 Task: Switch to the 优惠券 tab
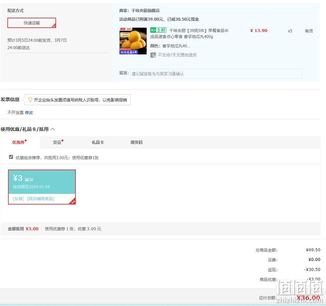coord(20,142)
